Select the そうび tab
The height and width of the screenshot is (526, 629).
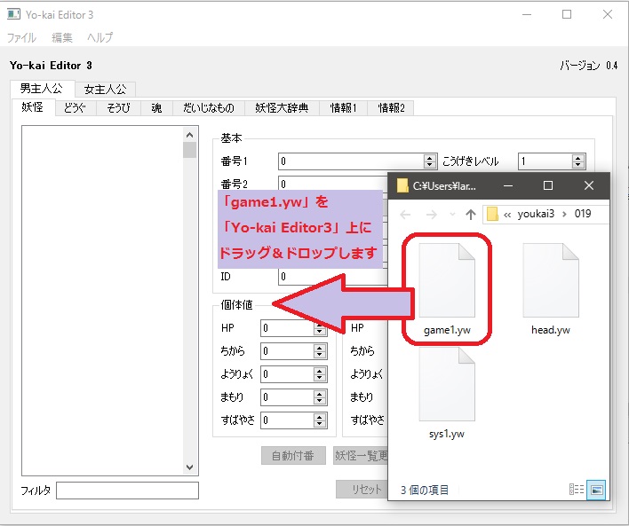point(118,107)
